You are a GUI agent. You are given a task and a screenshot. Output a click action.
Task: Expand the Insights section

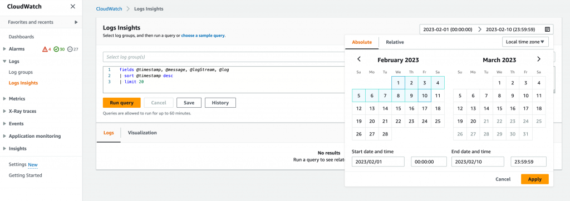coord(4,148)
